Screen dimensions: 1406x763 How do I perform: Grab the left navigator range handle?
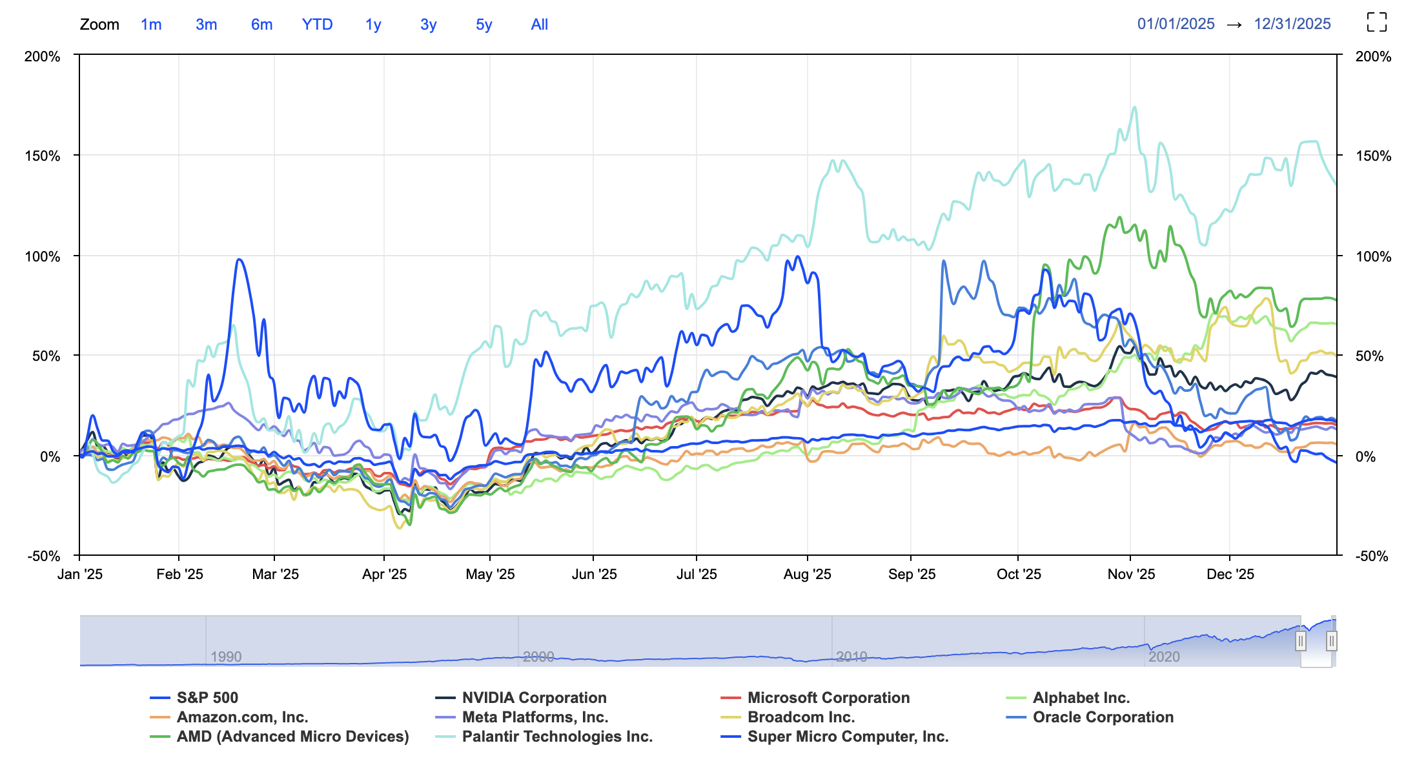point(1300,641)
